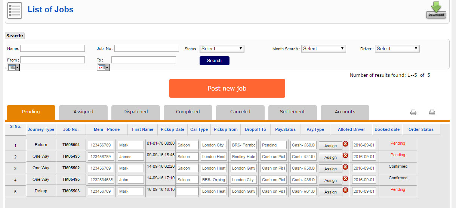Click the empty Car Type field for TM05503

[x=187, y=191]
